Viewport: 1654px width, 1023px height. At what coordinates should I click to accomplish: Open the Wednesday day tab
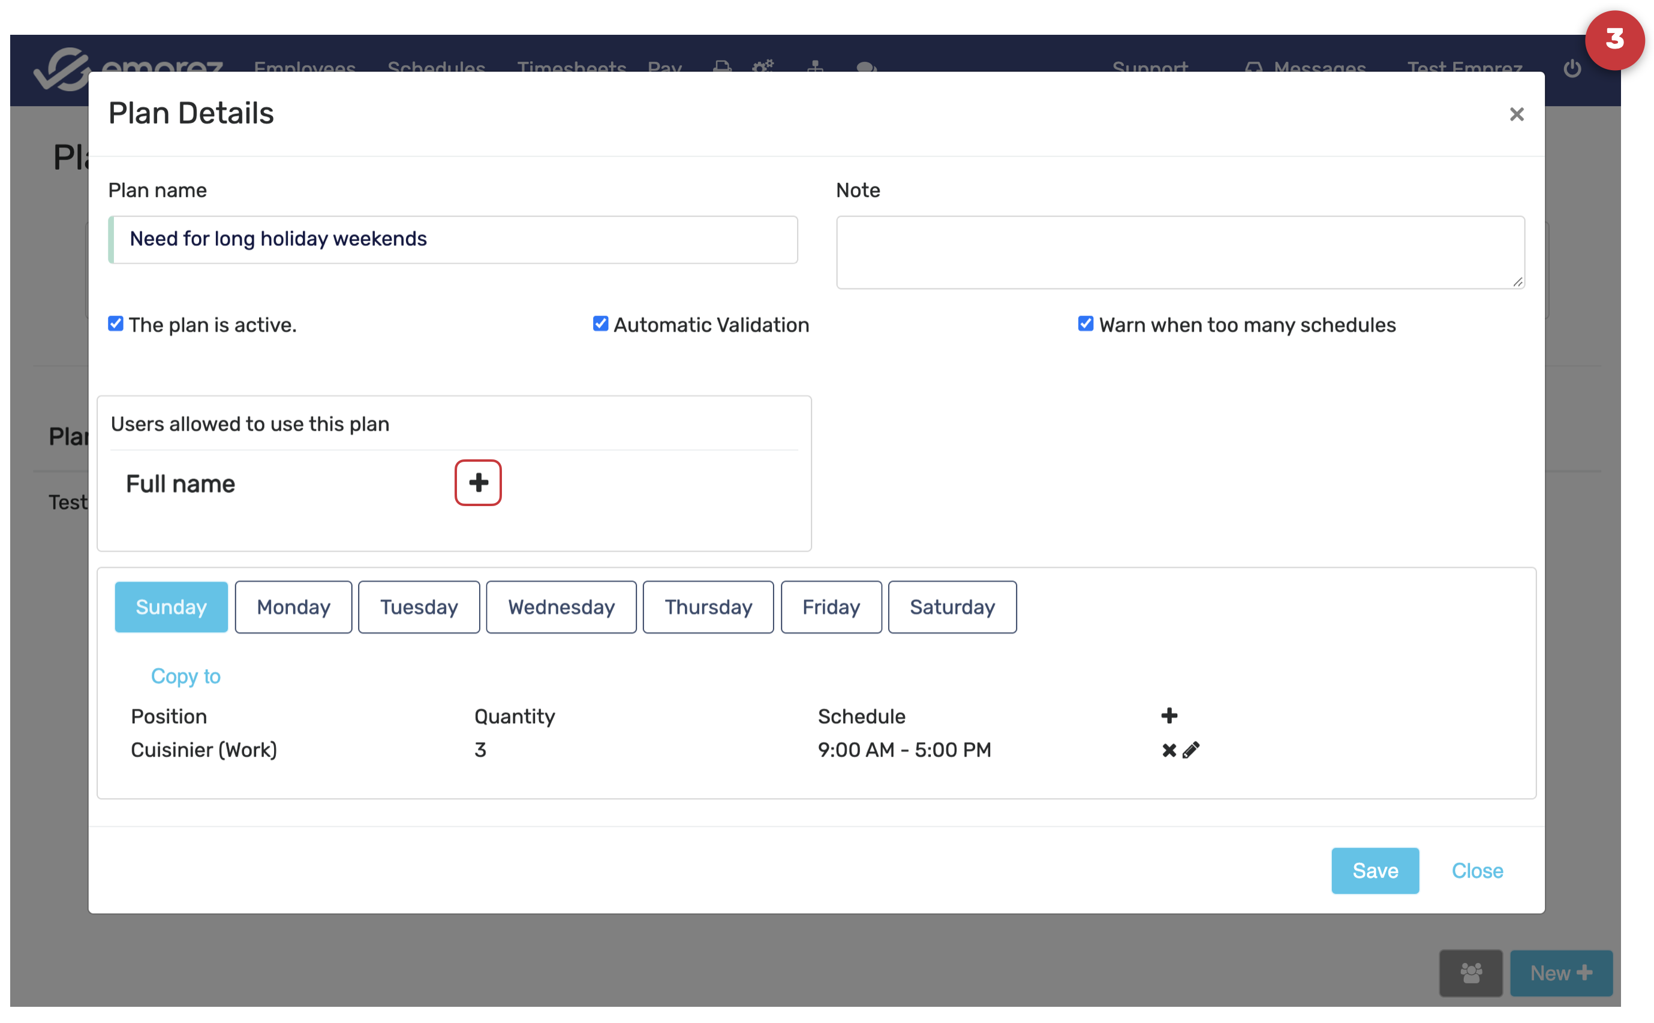561,607
